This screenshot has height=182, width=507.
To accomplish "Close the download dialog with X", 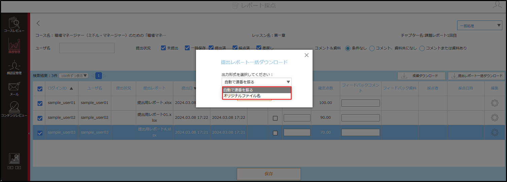I will pos(306,55).
